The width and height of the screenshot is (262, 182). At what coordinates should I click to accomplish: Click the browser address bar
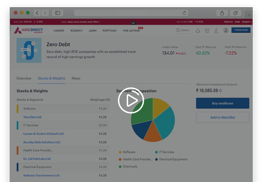tap(131, 13)
